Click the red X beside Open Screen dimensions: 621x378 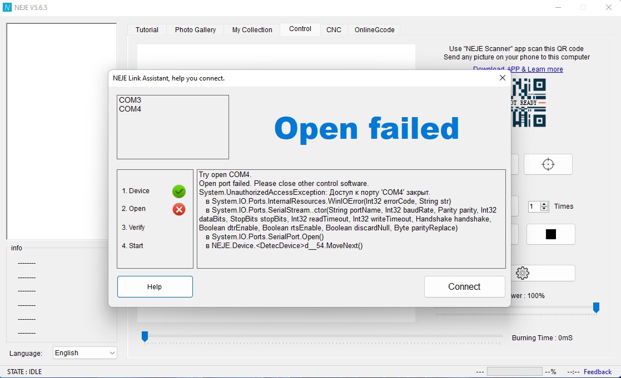coord(179,209)
